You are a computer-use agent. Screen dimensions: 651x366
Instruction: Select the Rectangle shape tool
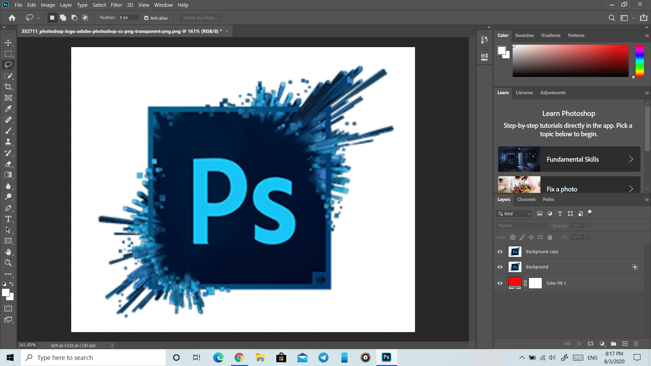coord(8,241)
